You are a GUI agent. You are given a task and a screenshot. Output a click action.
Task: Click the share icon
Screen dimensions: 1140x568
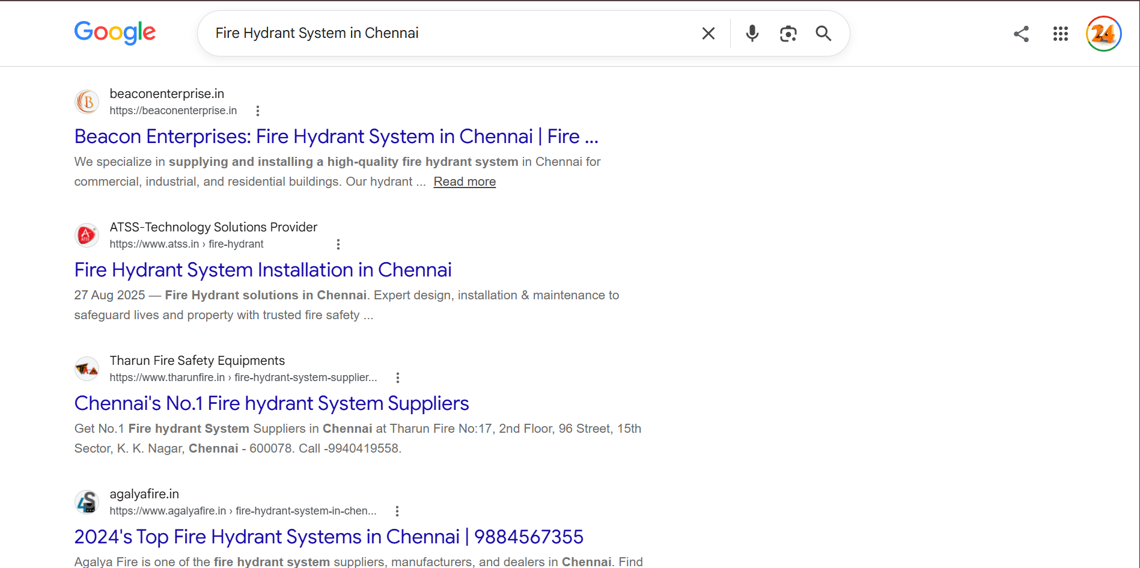tap(1021, 34)
